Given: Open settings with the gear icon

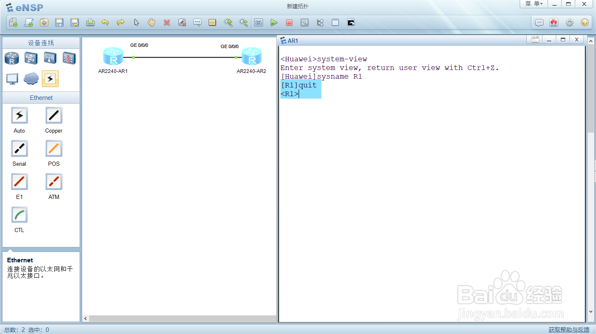Looking at the screenshot, I should pos(569,22).
